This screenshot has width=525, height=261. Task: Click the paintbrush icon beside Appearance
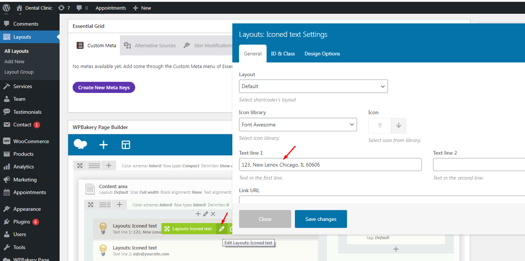7,209
